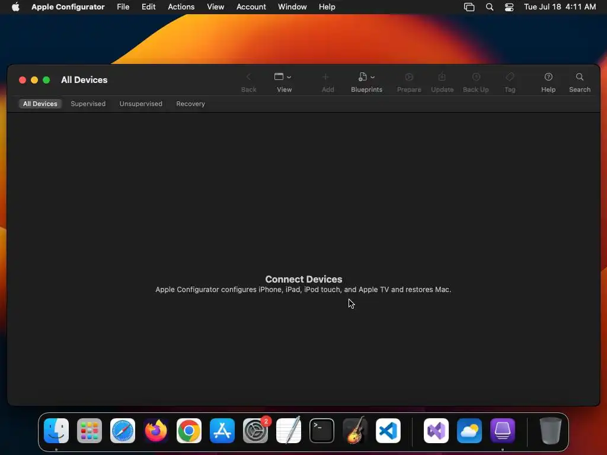Screen dimensions: 607x455
Task: Open the Apple Configurator app menu
Action: 68,7
